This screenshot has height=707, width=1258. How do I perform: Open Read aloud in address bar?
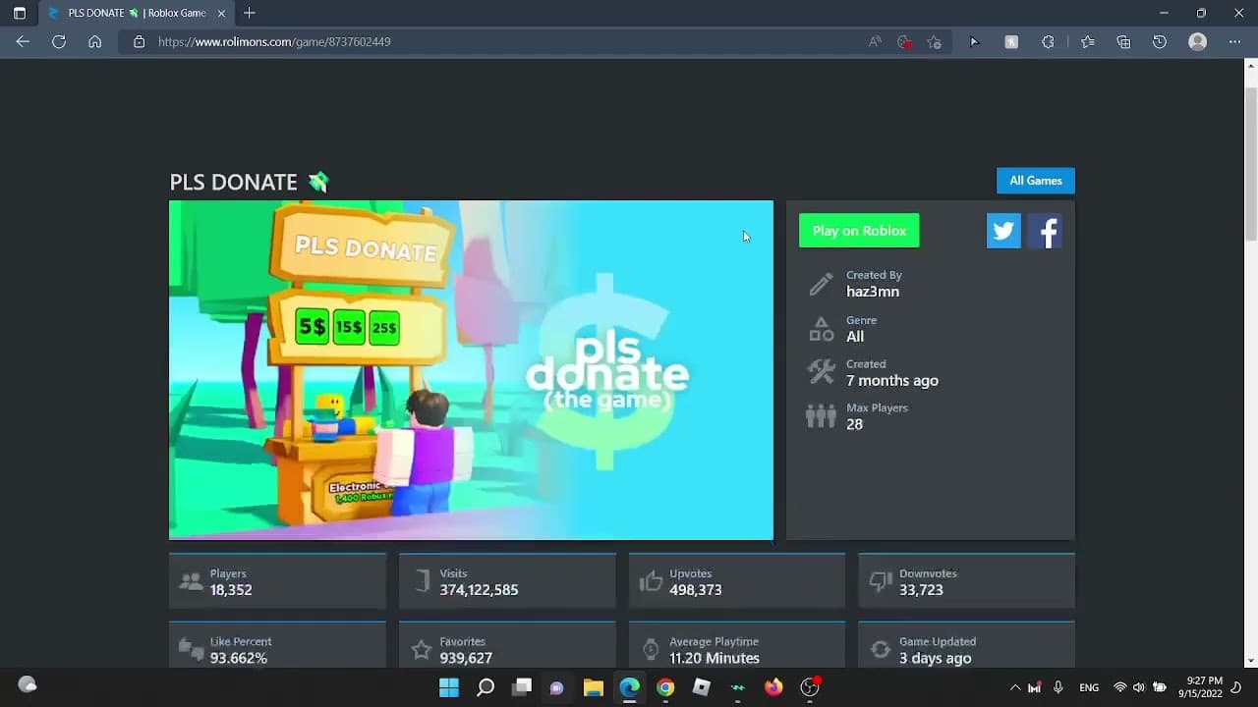coord(875,42)
